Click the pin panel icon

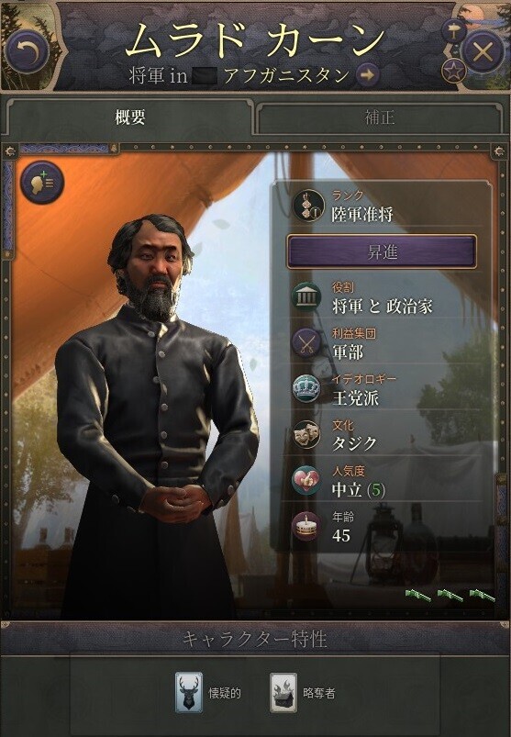point(454,31)
